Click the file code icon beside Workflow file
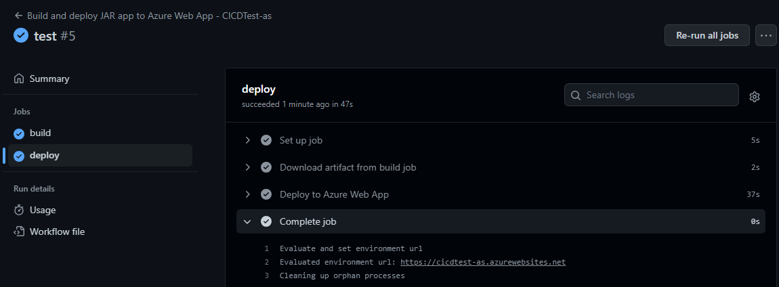The width and height of the screenshot is (779, 287). tap(20, 232)
